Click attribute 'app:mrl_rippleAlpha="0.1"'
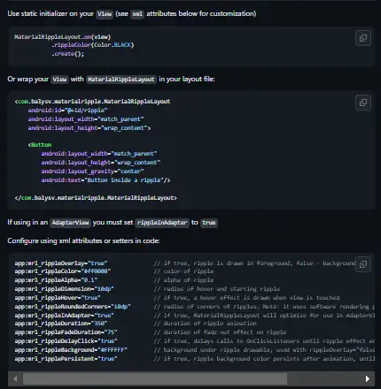This screenshot has height=389, width=381. (56, 280)
